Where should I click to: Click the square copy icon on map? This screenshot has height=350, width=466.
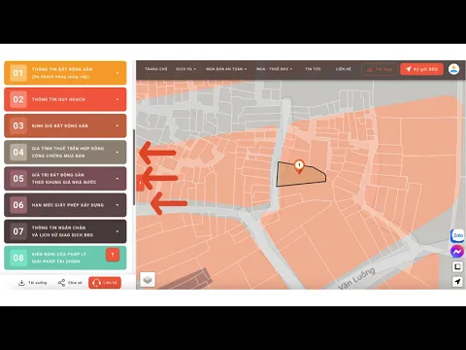(457, 266)
